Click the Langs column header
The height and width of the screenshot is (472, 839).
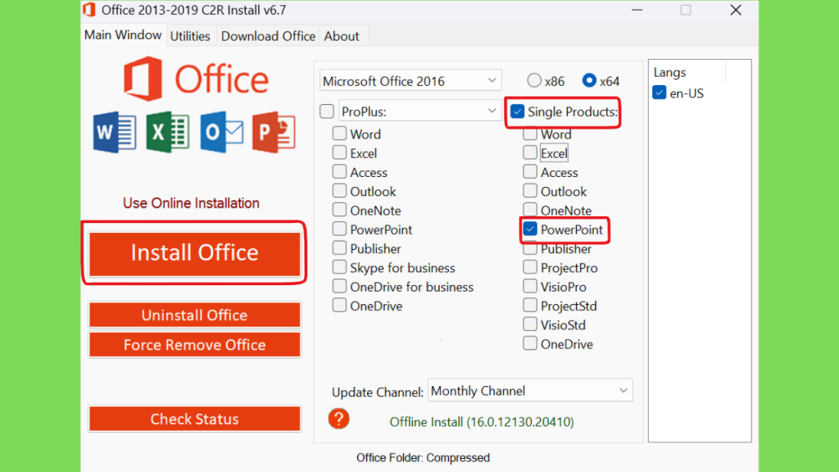click(687, 72)
